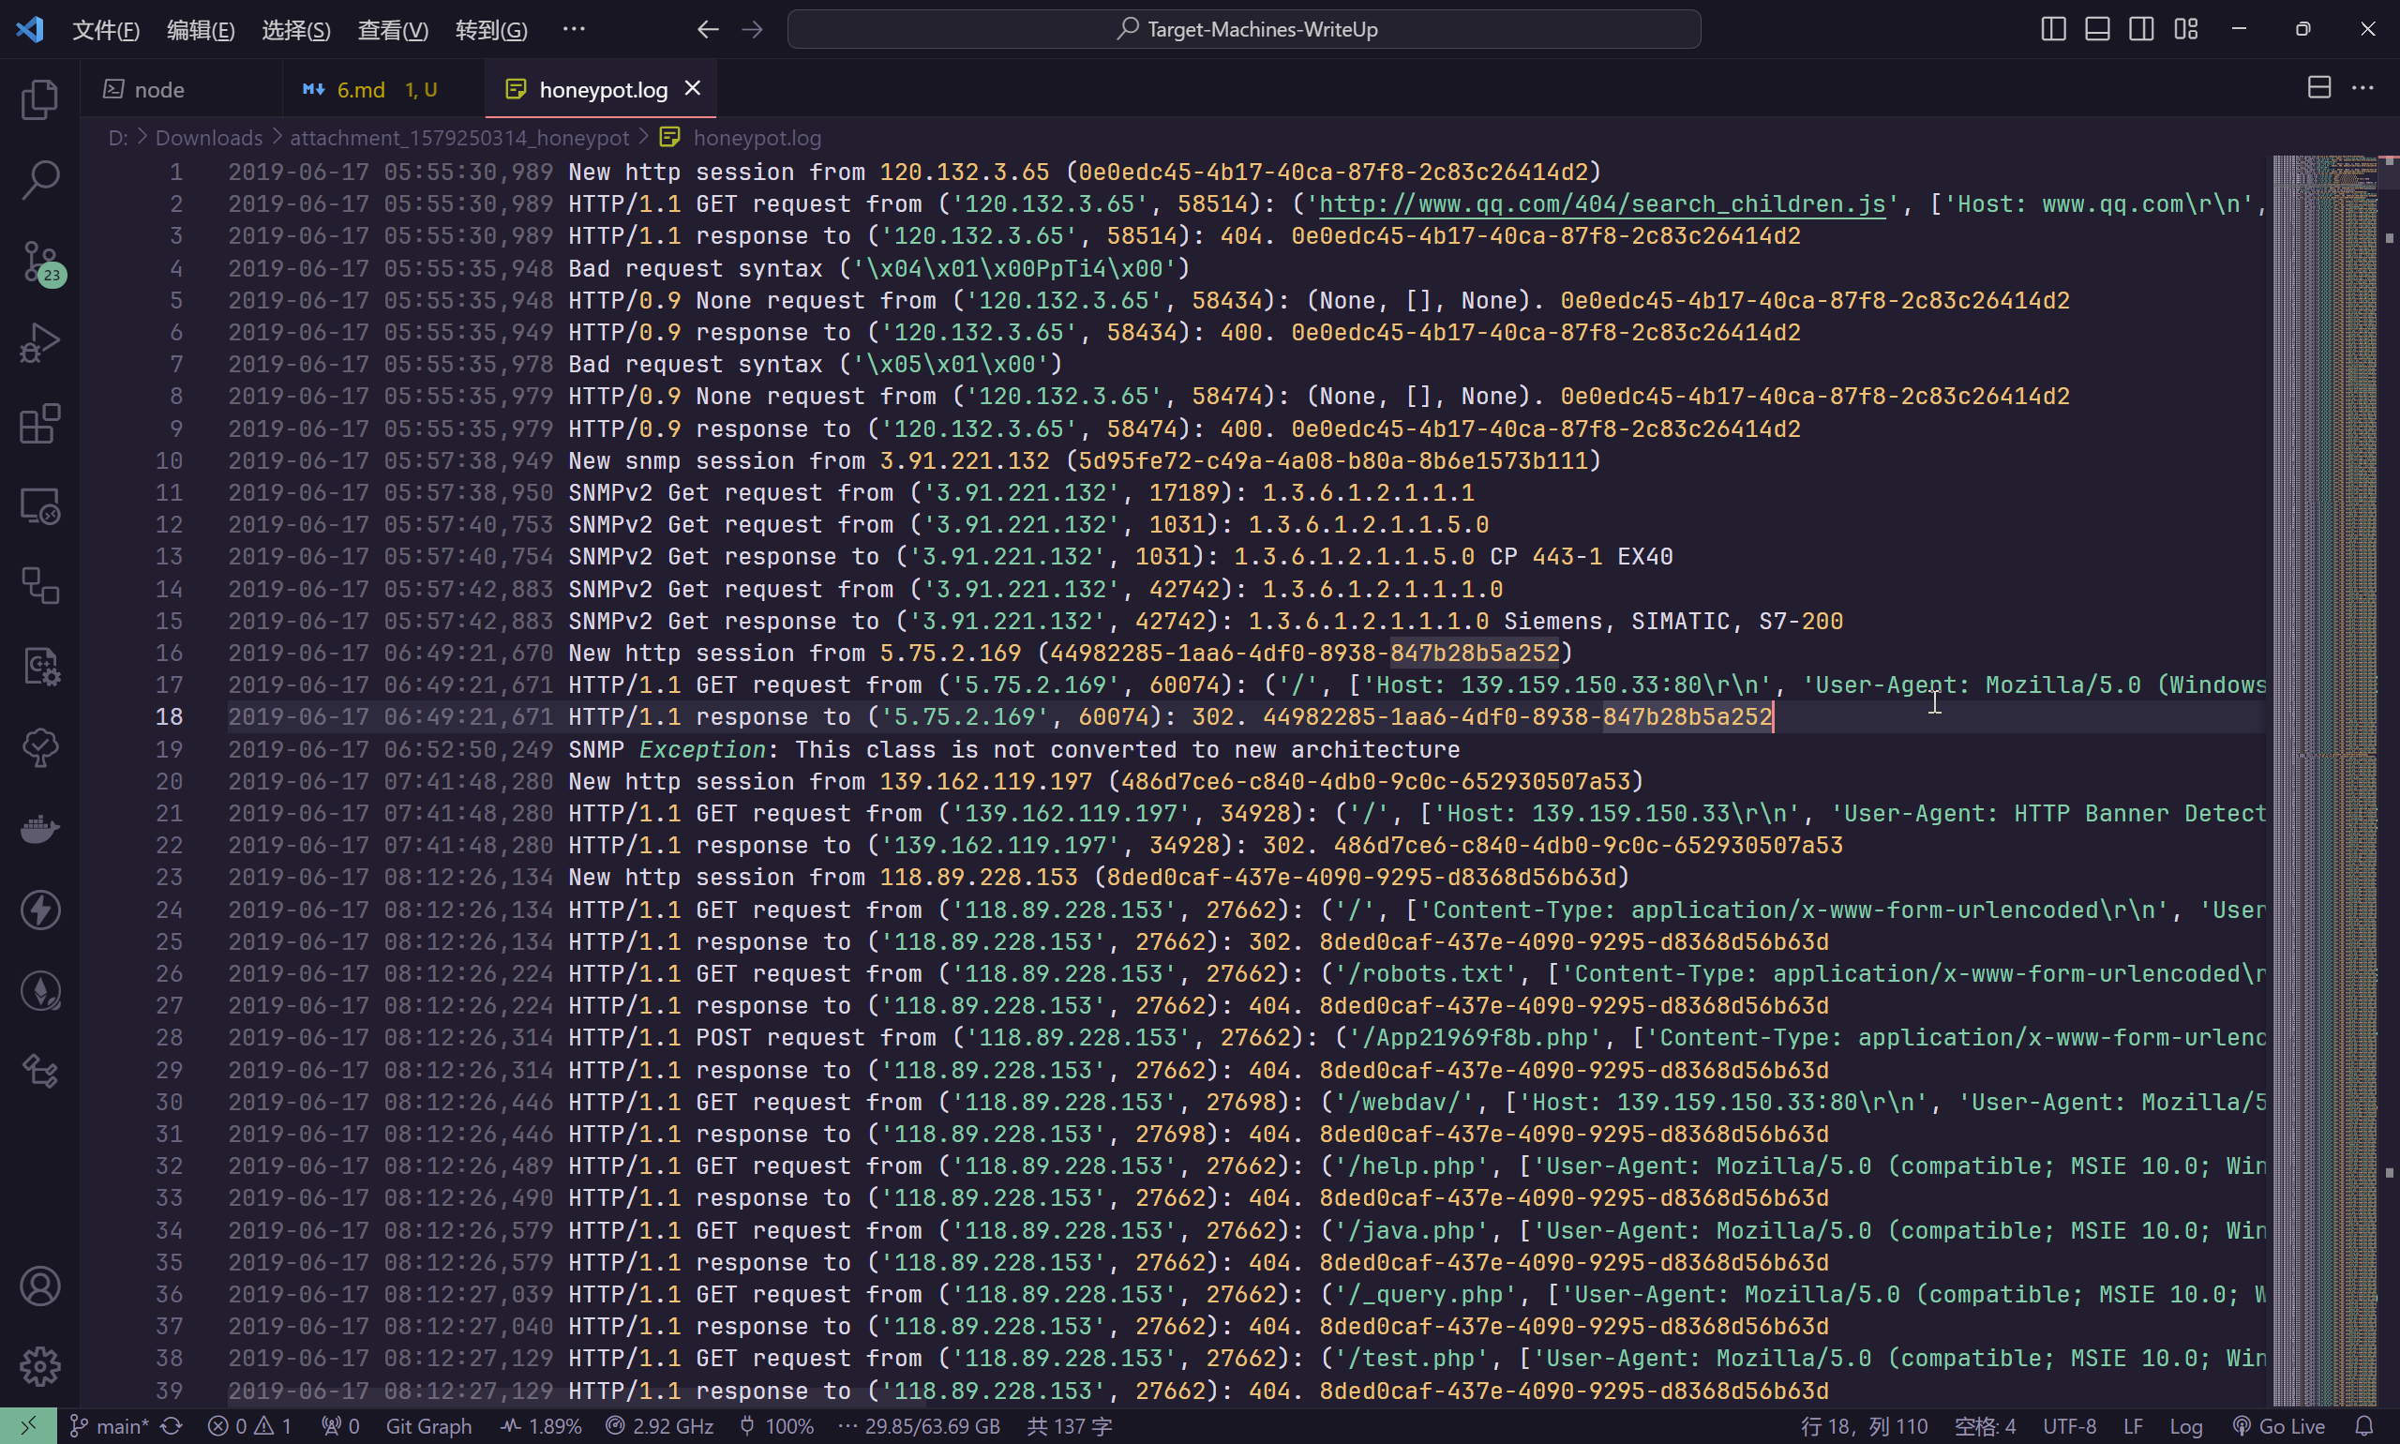Screen dimensions: 2400x1444
Task: Split the editor to the right
Action: [2319, 87]
